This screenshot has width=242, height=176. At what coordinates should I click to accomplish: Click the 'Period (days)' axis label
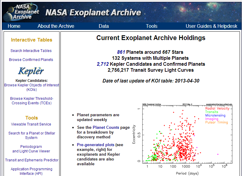(x=187, y=173)
